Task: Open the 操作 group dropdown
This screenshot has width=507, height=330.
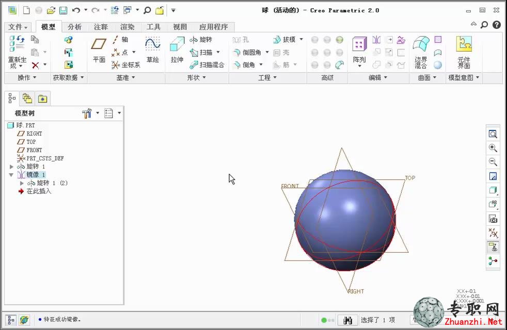Action: click(x=27, y=78)
